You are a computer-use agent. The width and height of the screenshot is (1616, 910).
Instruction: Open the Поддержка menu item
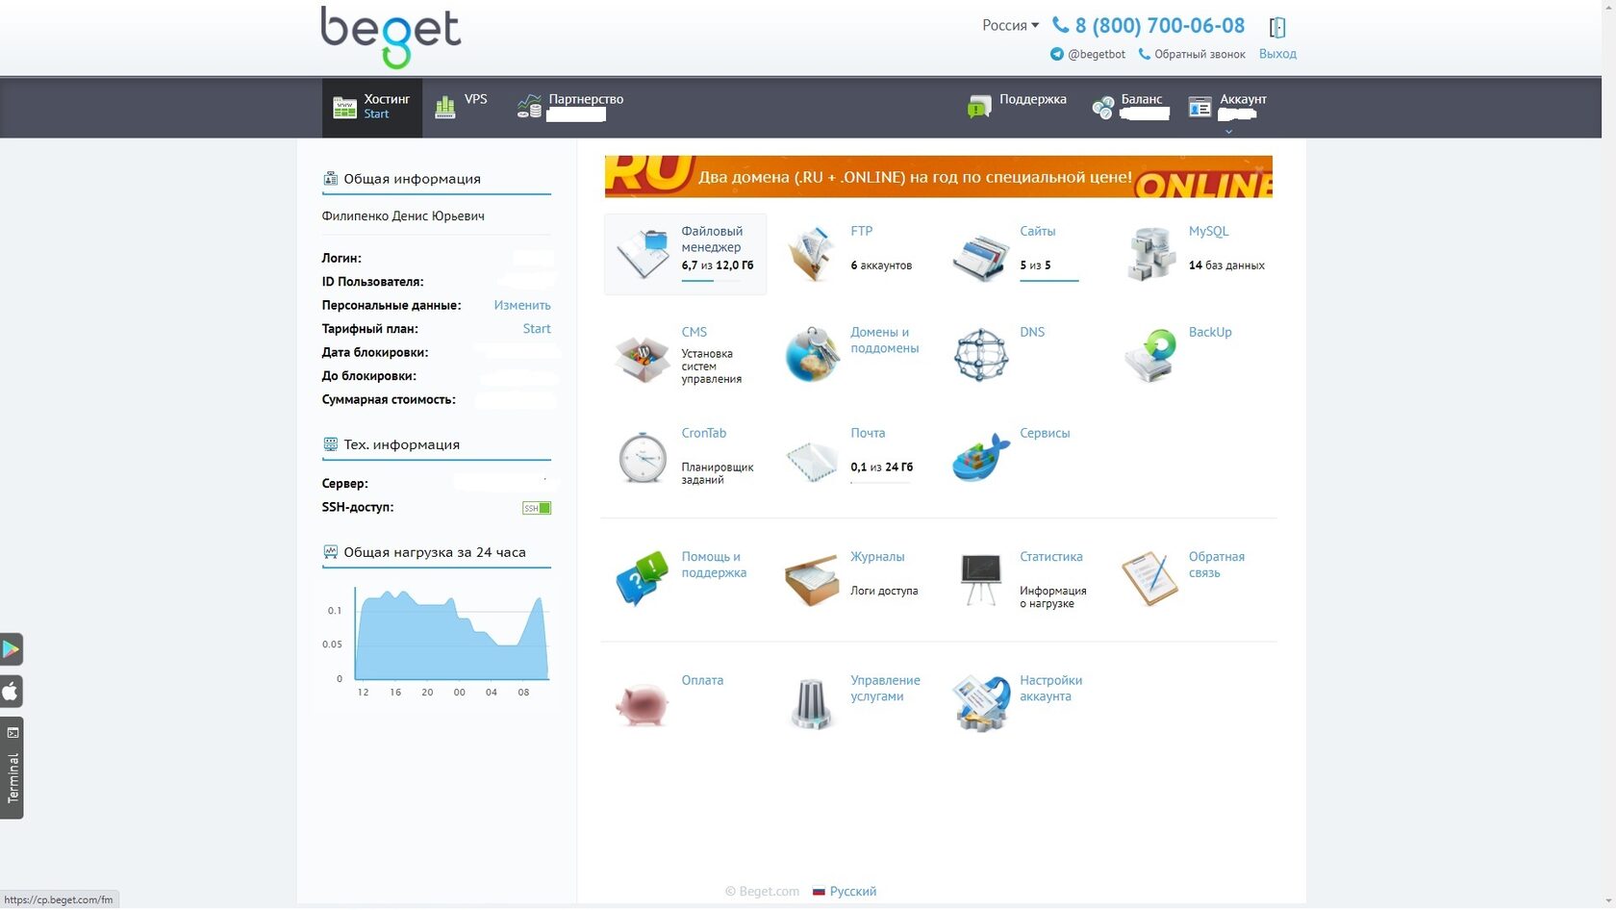pos(1018,107)
